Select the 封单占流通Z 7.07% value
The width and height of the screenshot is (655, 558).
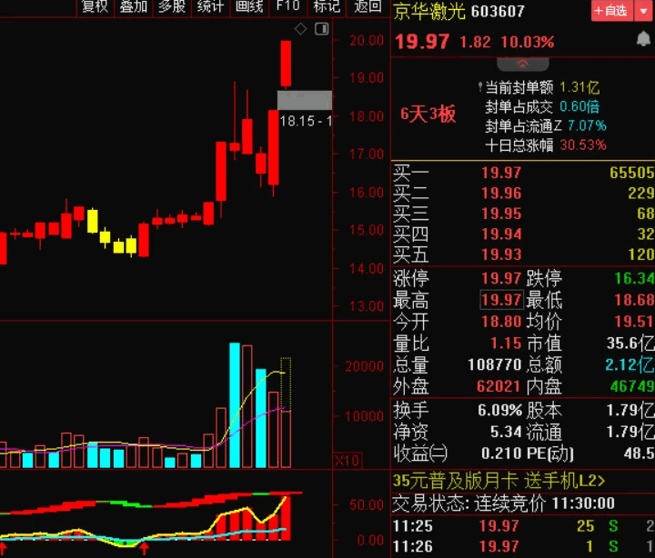tap(587, 125)
